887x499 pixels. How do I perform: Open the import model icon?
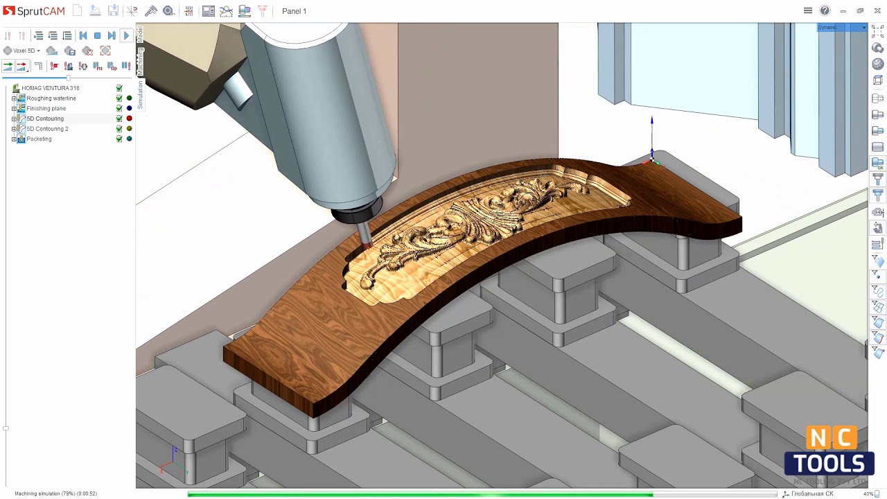(96, 11)
